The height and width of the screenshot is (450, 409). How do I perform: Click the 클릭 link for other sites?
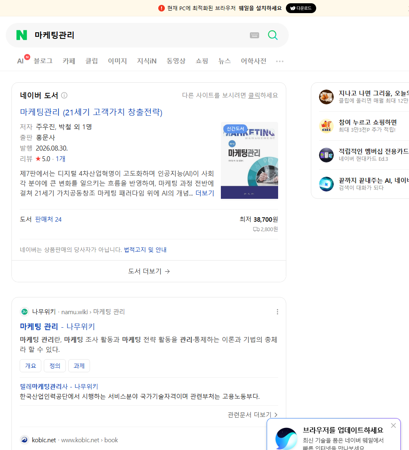254,95
